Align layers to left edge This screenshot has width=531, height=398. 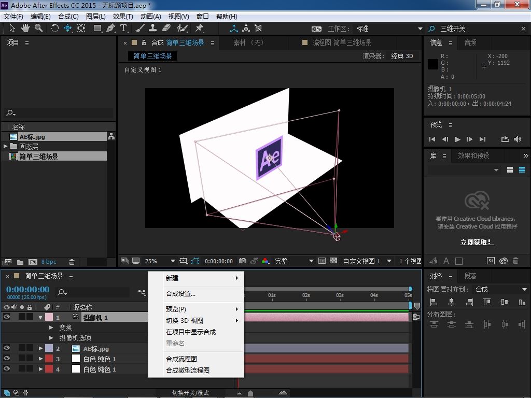[434, 302]
